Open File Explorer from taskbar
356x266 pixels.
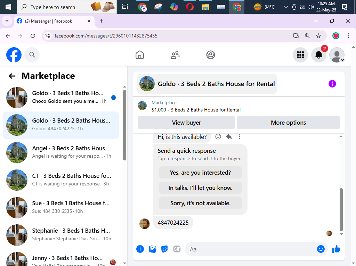point(205,7)
